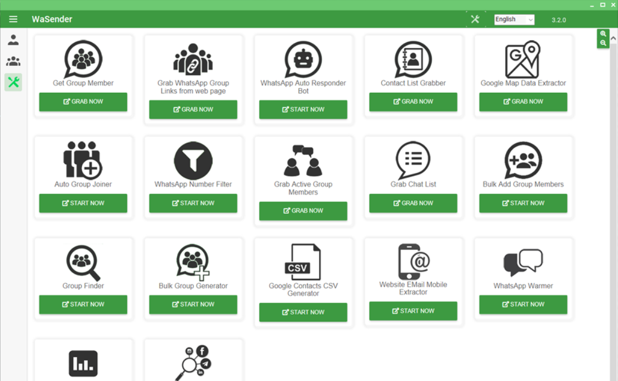
Task: Grab Now for WhatsApp Group Links
Action: (x=193, y=110)
